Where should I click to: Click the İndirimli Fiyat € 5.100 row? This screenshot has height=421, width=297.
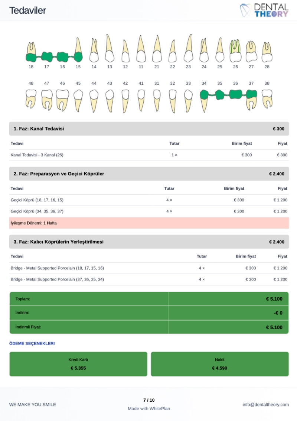(149, 327)
